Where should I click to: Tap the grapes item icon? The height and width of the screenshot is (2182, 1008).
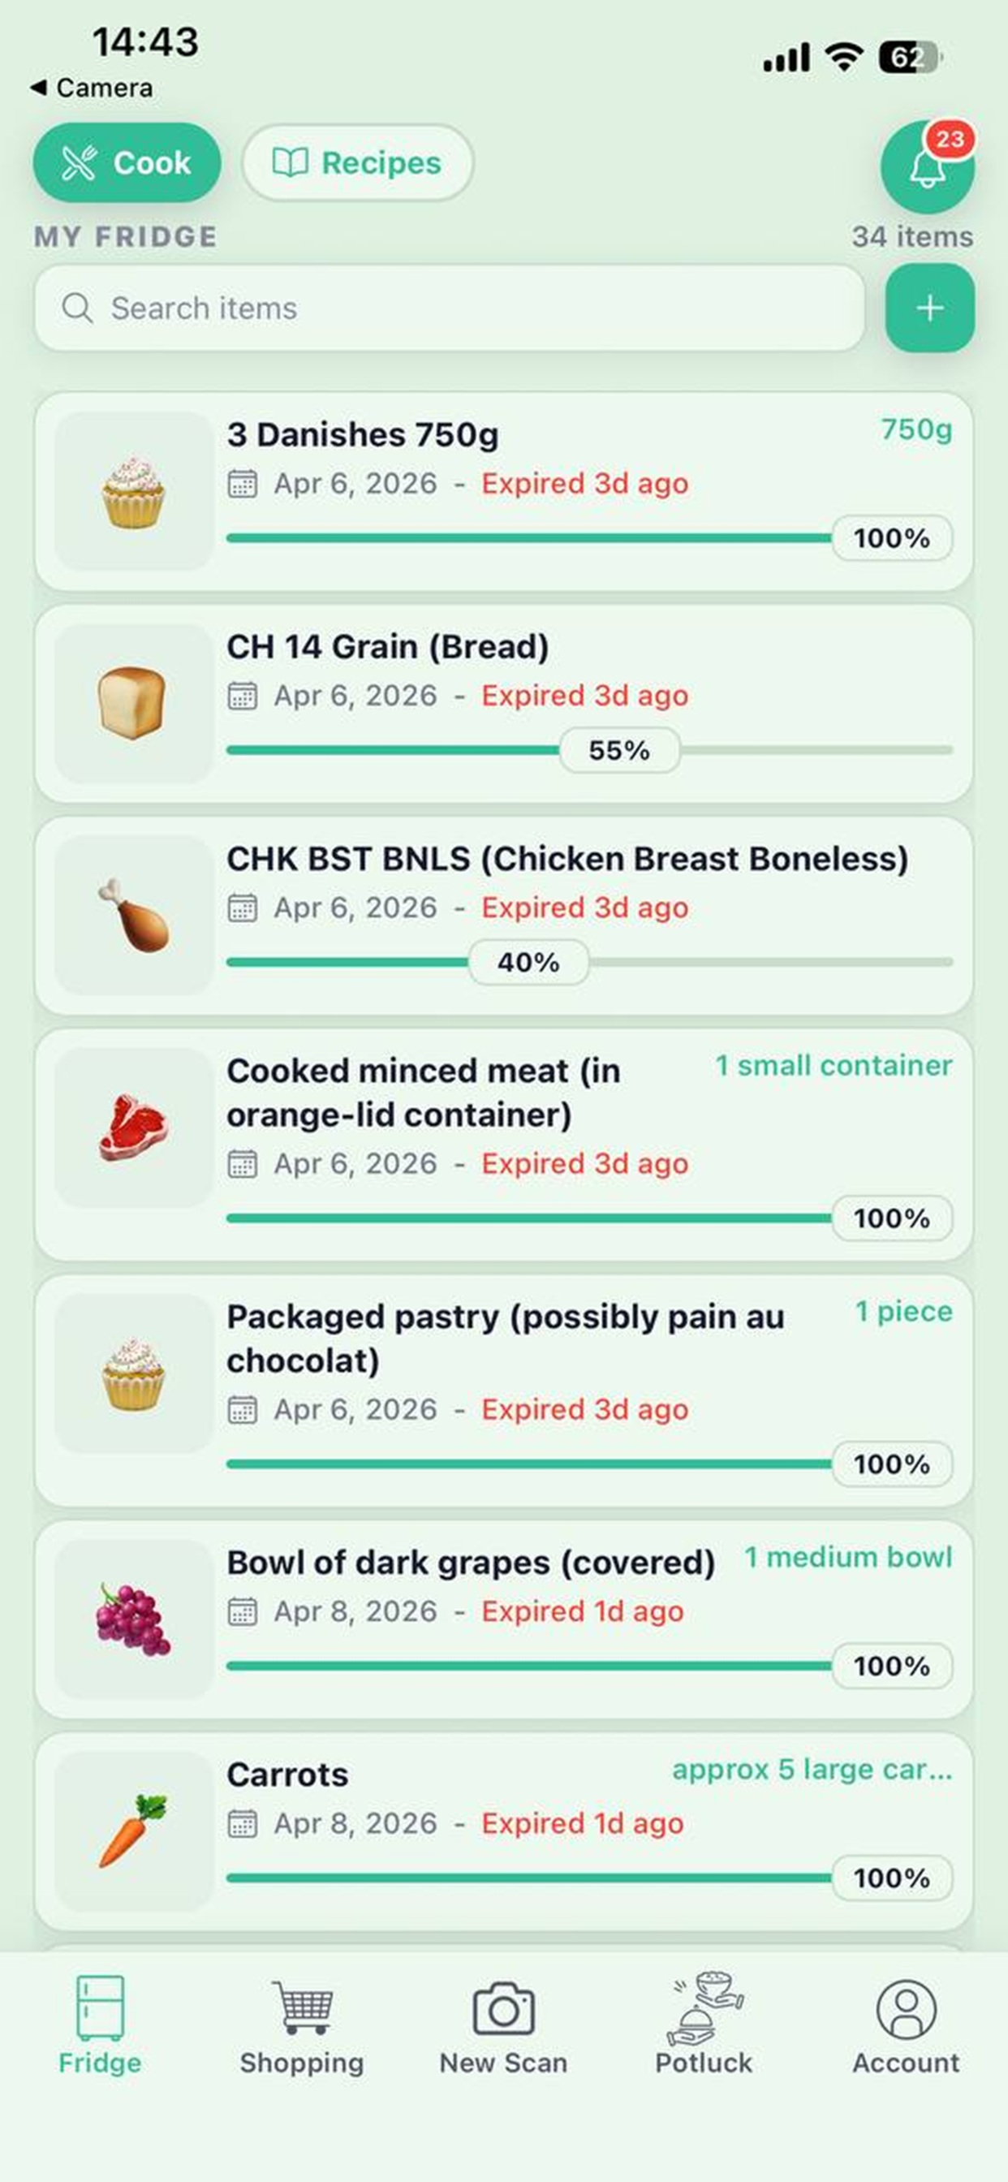pyautogui.click(x=133, y=1619)
